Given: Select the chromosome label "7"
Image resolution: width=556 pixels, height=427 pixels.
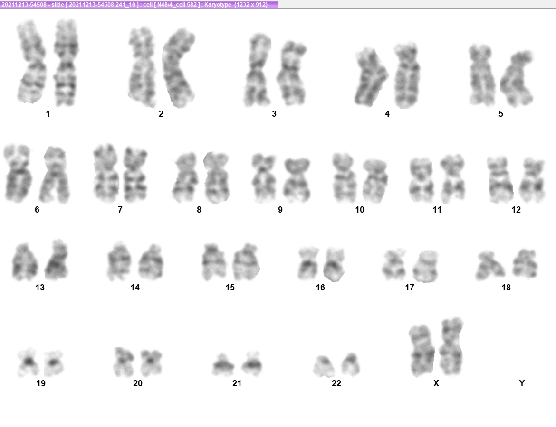Looking at the screenshot, I should (x=120, y=210).
